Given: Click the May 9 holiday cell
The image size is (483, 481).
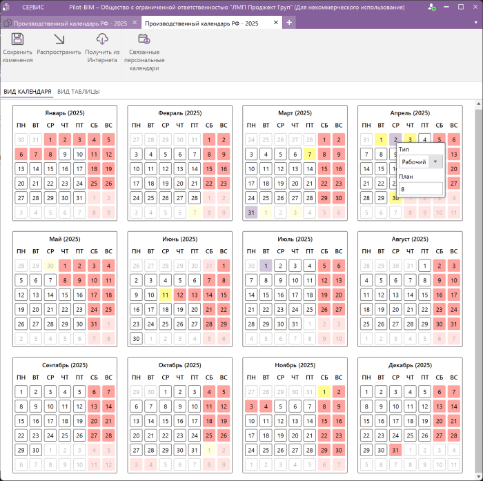Looking at the screenshot, I should (x=79, y=280).
